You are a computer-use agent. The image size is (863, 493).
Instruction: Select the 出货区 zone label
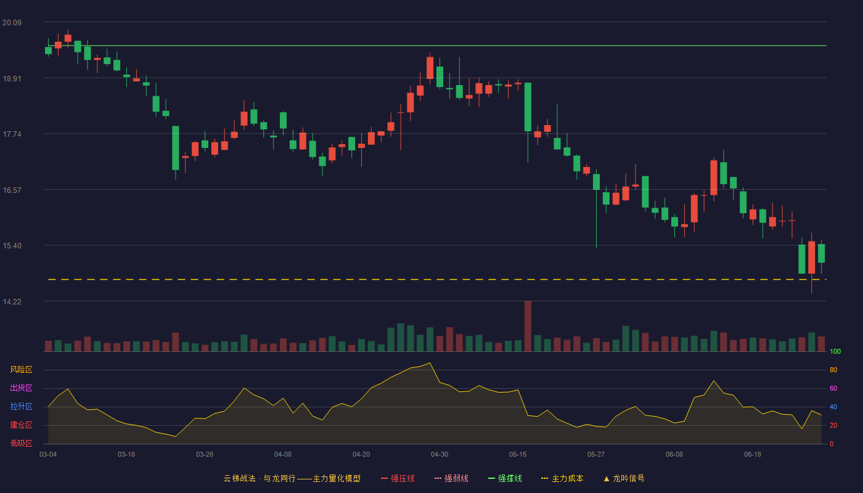click(21, 388)
